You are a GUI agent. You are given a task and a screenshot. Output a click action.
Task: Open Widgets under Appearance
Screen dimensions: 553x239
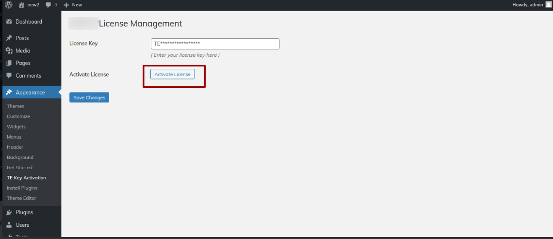16,127
